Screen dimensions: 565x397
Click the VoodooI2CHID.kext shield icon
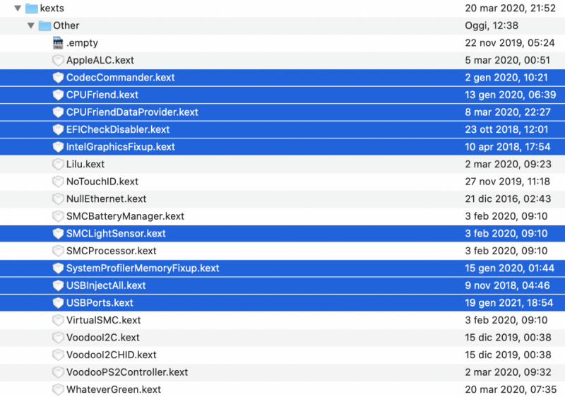[58, 355]
